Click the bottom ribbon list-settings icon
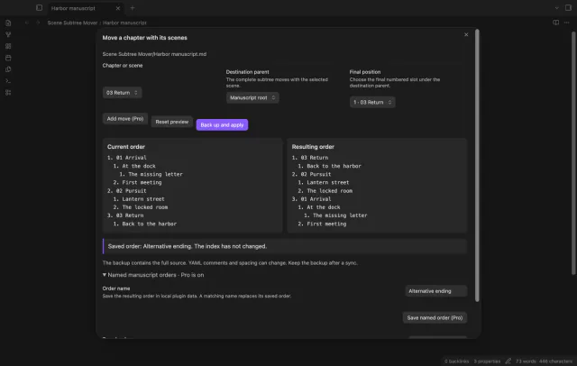This screenshot has height=366, width=577. point(8,93)
